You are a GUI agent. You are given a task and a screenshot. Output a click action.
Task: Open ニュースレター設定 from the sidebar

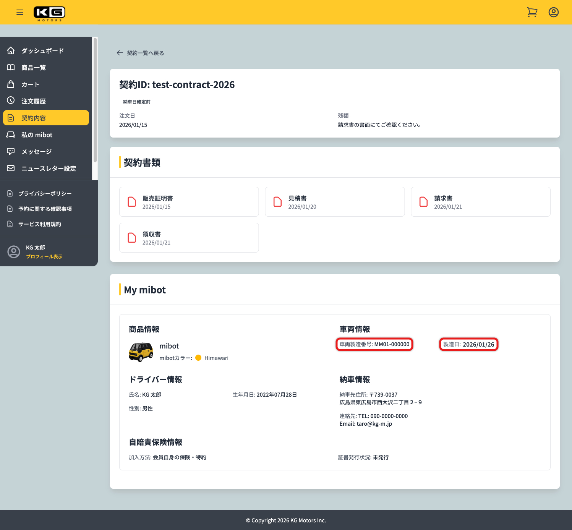(49, 168)
